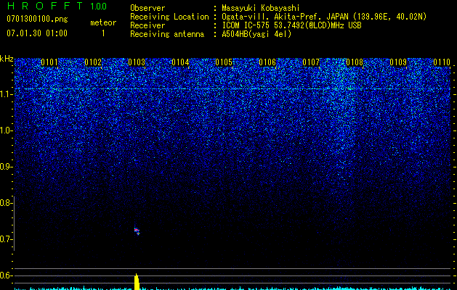This screenshot has height=290, width=457.
Task: Select the filename 0701300100.png
Action: (x=37, y=20)
